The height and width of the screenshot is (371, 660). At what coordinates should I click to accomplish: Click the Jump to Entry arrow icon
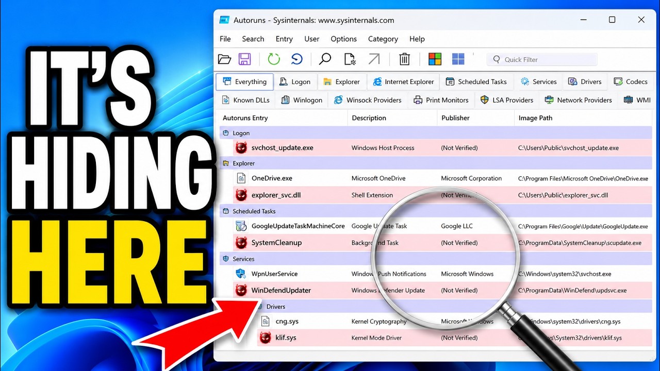(x=374, y=59)
